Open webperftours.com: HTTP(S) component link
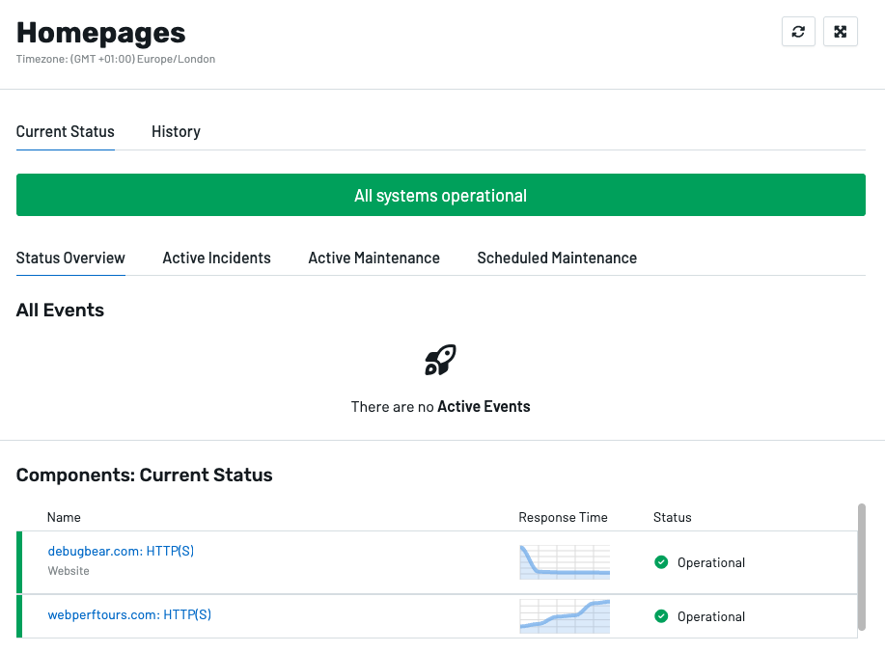Viewport: 885px width, 652px height. click(129, 614)
